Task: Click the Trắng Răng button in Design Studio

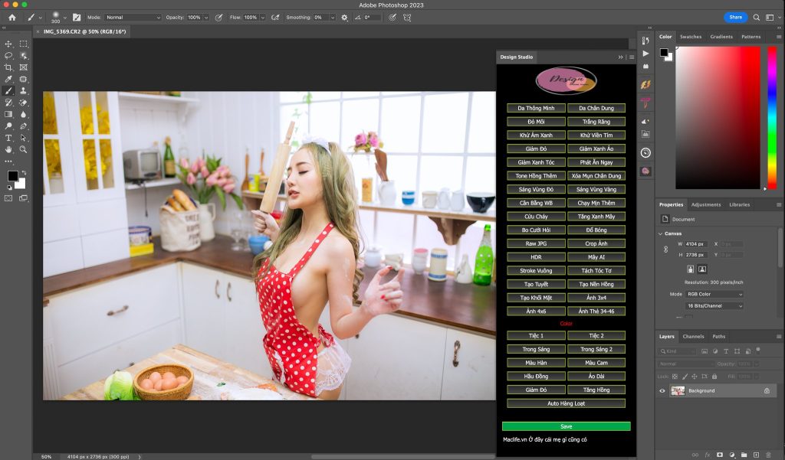Action: [x=596, y=121]
